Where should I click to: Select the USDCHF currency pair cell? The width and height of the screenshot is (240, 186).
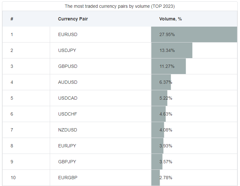[x=68, y=114]
